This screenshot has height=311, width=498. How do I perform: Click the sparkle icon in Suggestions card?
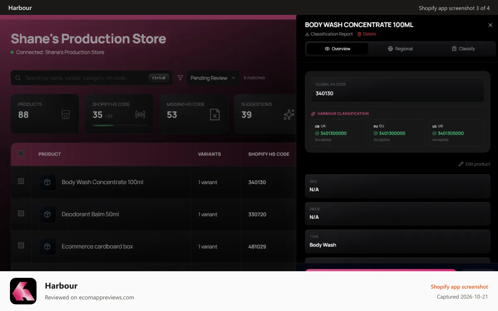(x=289, y=115)
